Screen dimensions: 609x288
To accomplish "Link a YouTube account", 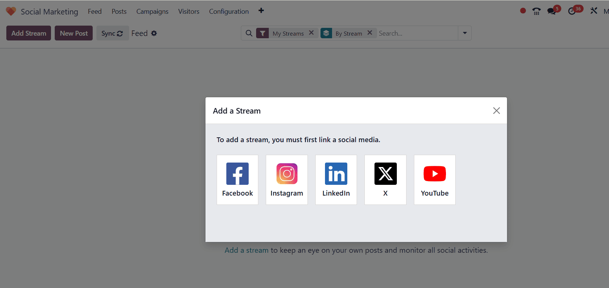I will click(x=435, y=180).
